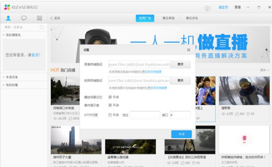Viewport: 272px width, 167px height.
Task: Click the capture storage path field
Action: click(x=139, y=80)
